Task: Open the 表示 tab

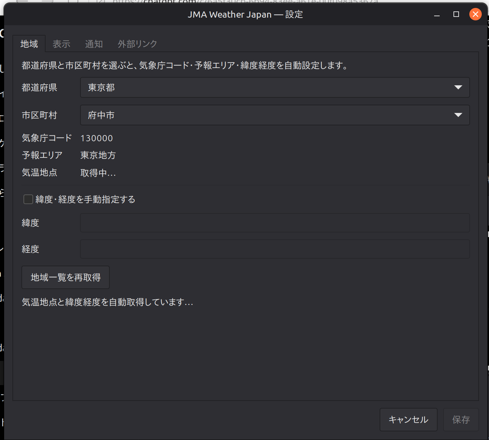Action: [61, 44]
